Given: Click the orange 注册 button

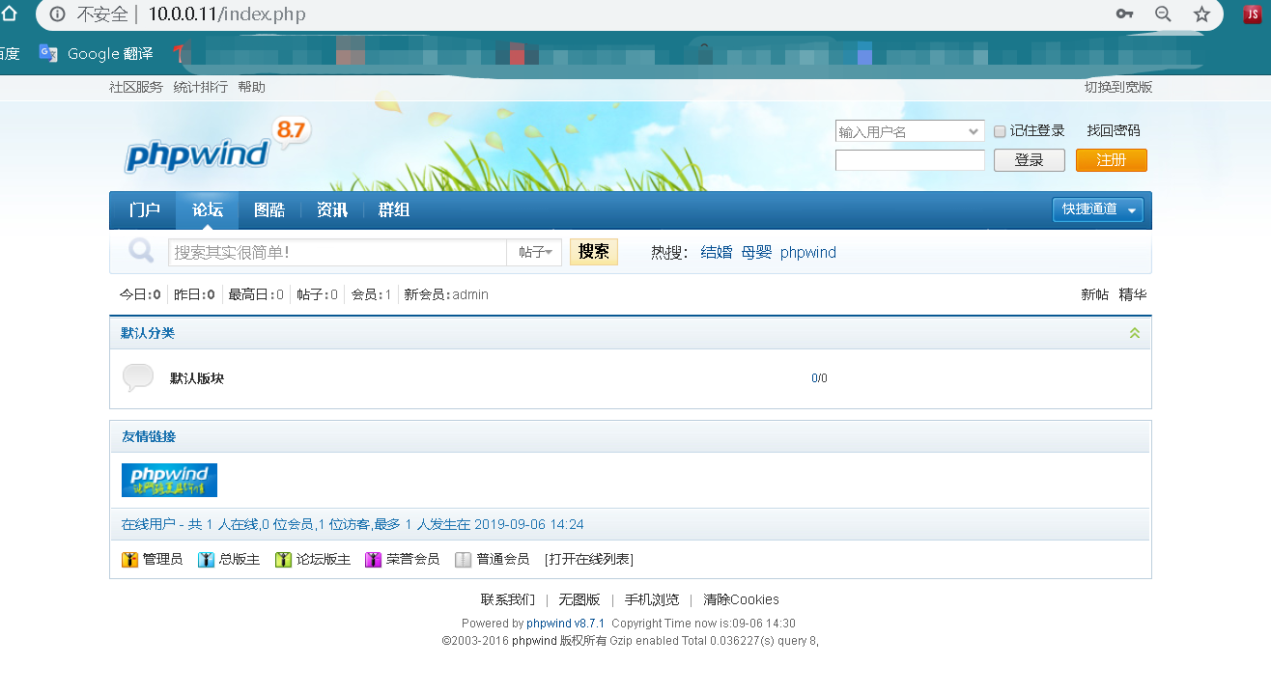Looking at the screenshot, I should pos(1112,160).
